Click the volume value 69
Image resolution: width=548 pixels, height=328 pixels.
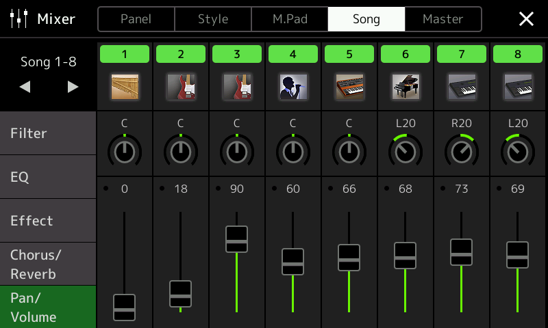click(518, 189)
